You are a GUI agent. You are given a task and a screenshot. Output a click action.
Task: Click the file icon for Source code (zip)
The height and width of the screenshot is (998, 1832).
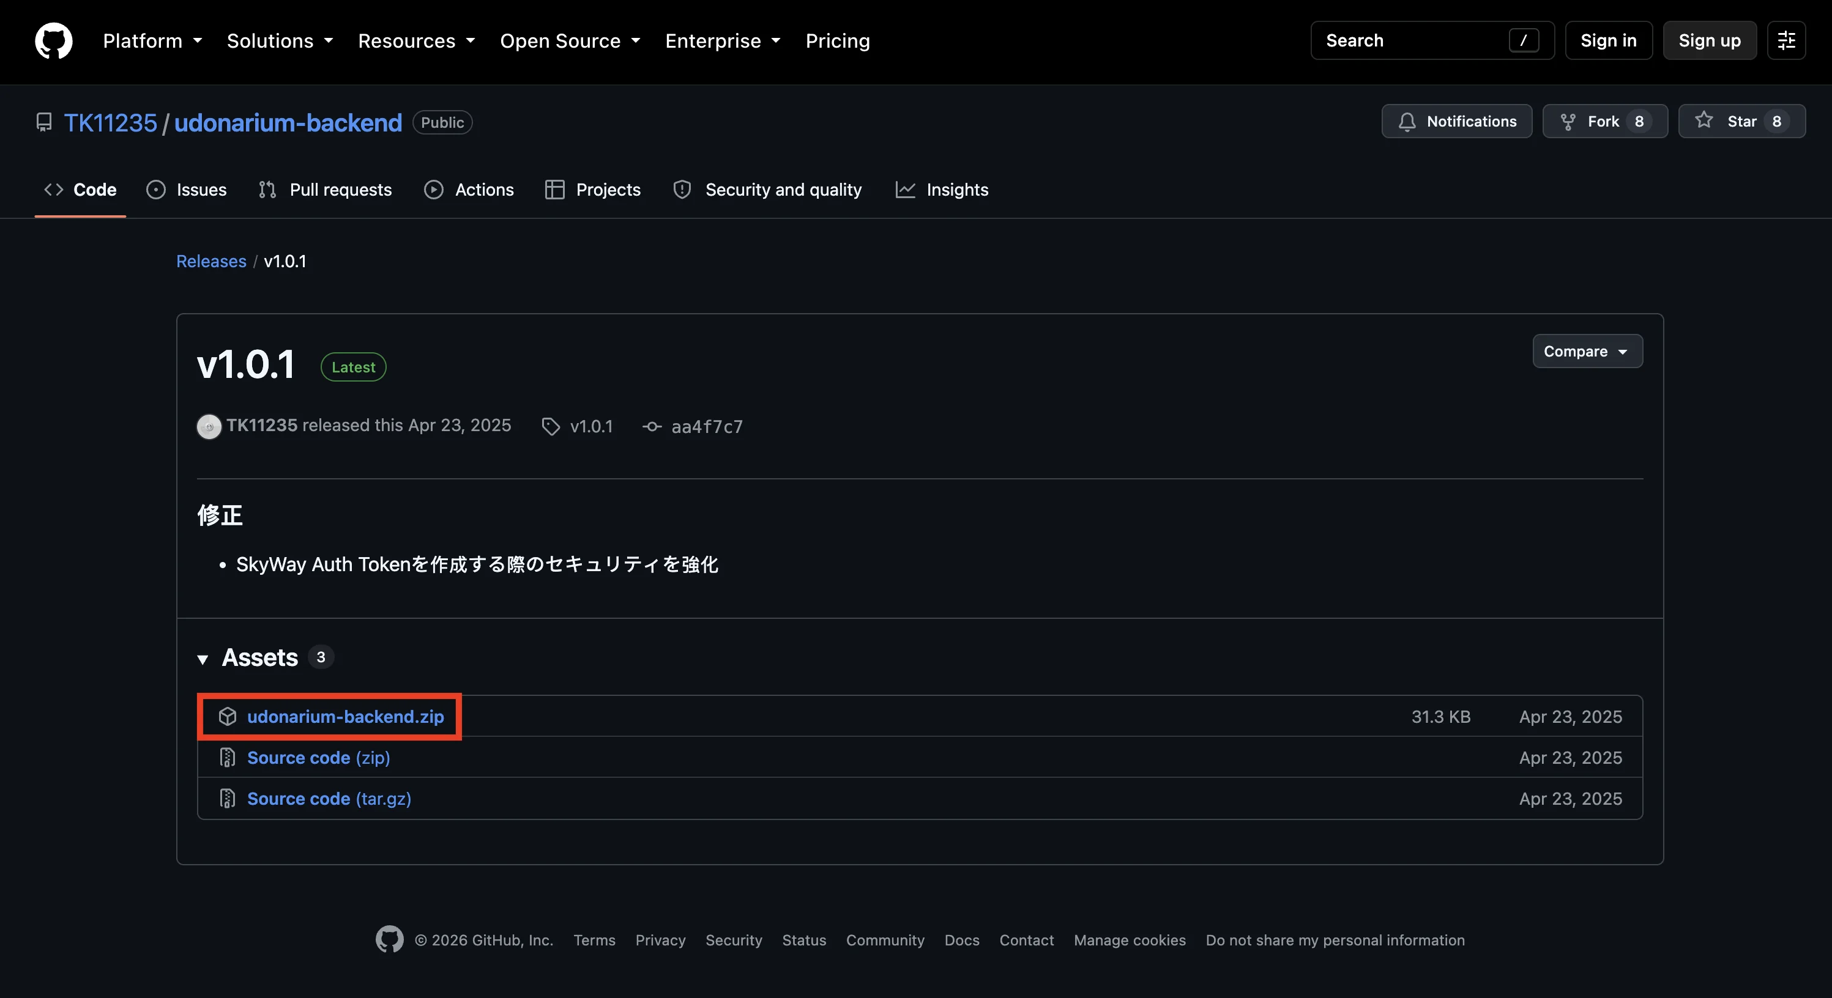coord(228,758)
